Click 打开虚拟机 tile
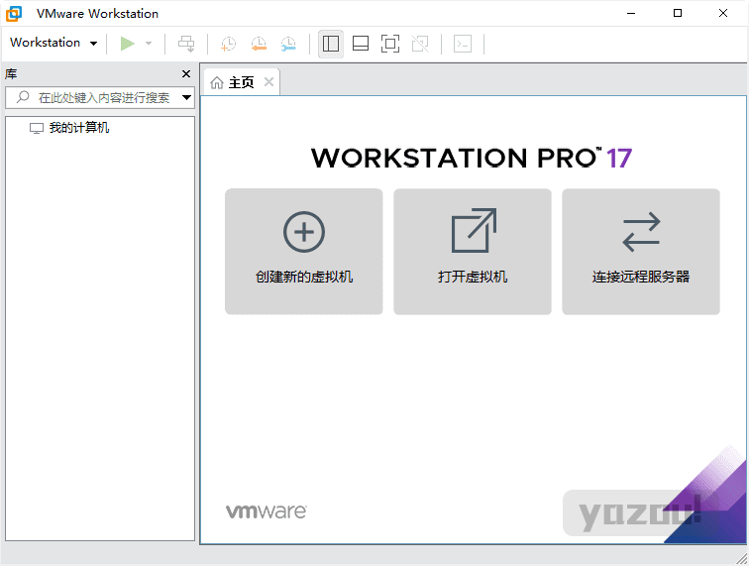 tap(473, 252)
